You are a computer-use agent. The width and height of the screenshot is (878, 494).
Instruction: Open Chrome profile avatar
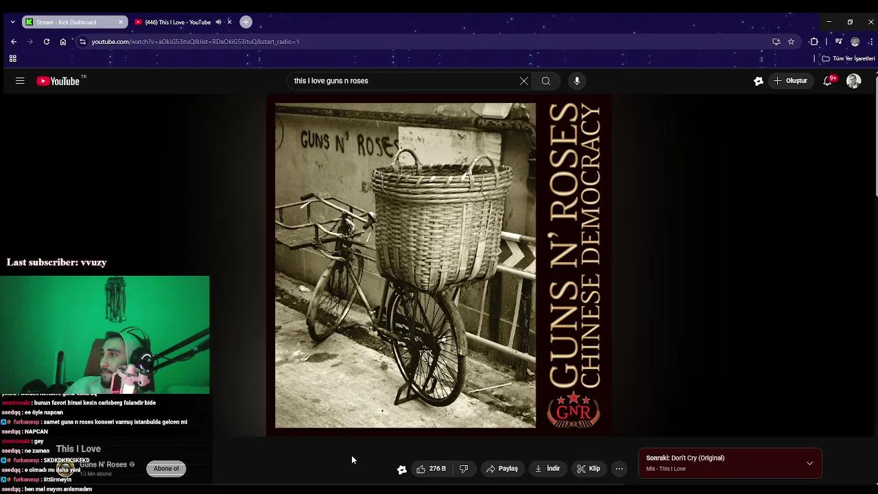[855, 42]
